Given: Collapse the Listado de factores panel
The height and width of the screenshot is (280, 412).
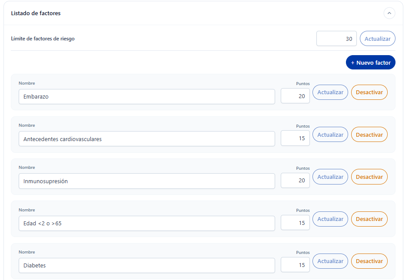Looking at the screenshot, I should tap(389, 13).
